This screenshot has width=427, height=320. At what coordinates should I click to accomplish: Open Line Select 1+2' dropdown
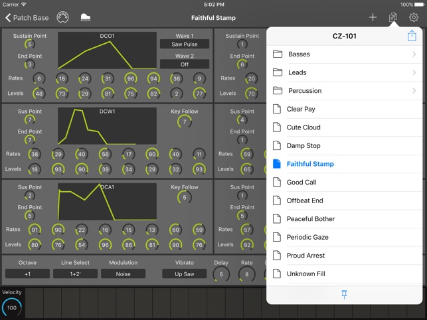[x=75, y=274]
